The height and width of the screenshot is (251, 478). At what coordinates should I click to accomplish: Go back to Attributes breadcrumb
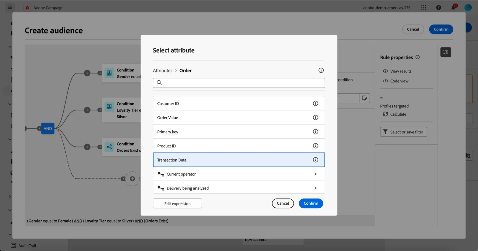[x=163, y=71]
